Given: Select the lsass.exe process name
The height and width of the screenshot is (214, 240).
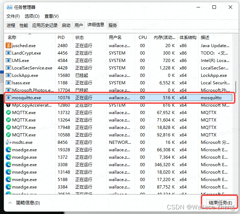Looking at the screenshot, I should [x=21, y=83].
